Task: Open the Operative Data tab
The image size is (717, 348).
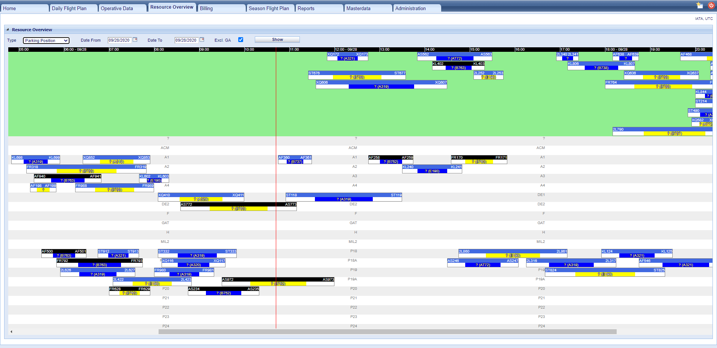Action: (x=123, y=8)
